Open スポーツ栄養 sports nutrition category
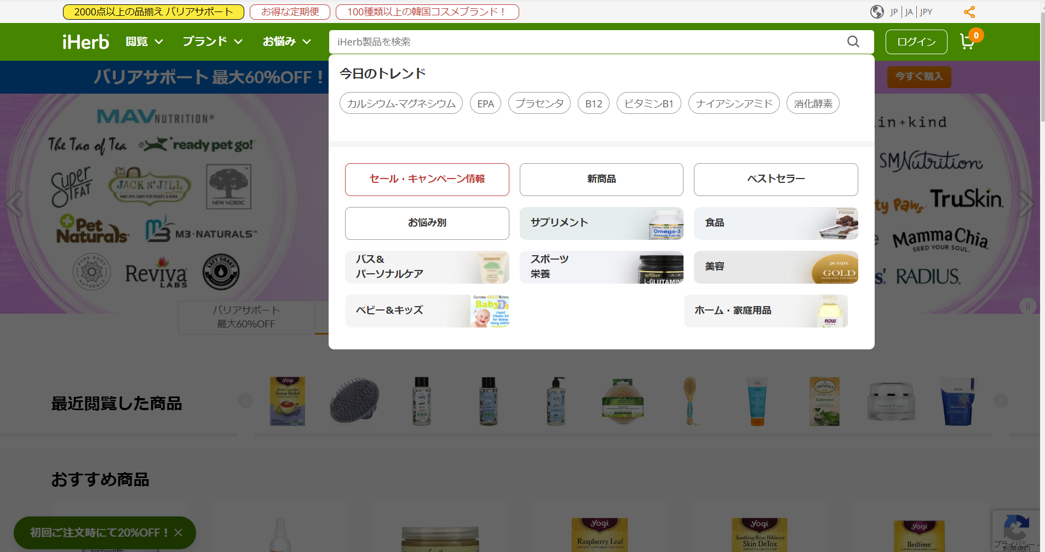Screen dimensions: 1045x552 (x=601, y=267)
